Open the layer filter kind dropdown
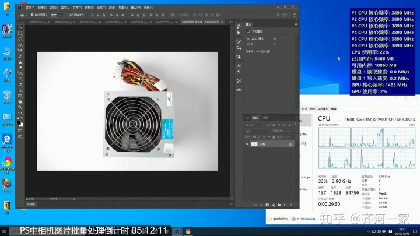Image resolution: width=420 pixels, height=236 pixels. click(x=254, y=125)
